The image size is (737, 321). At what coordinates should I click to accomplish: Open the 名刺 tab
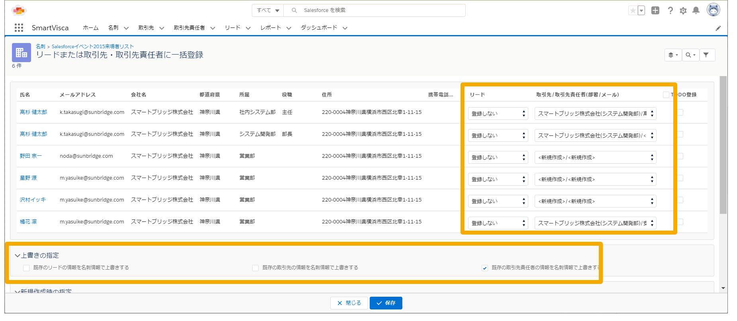(113, 27)
